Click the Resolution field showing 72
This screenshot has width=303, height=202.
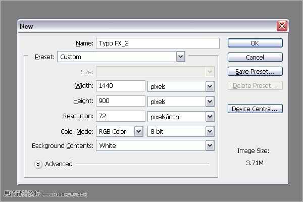pyautogui.click(x=120, y=116)
